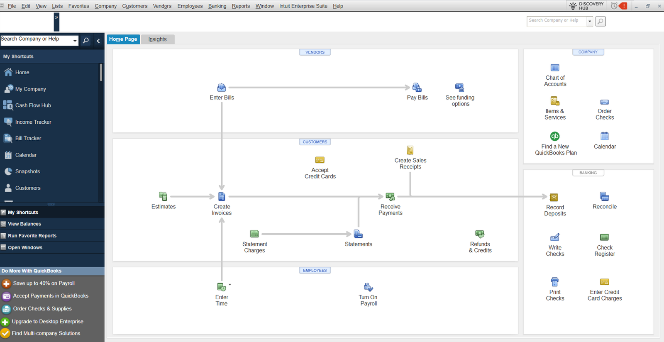
Task: Open Record Deposits
Action: coord(554,197)
